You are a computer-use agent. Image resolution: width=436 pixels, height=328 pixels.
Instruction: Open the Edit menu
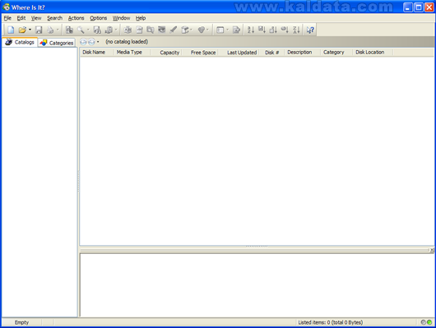(21, 18)
